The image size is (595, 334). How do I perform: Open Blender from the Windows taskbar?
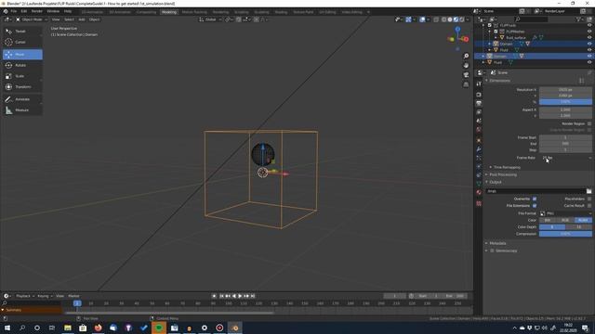(235, 328)
